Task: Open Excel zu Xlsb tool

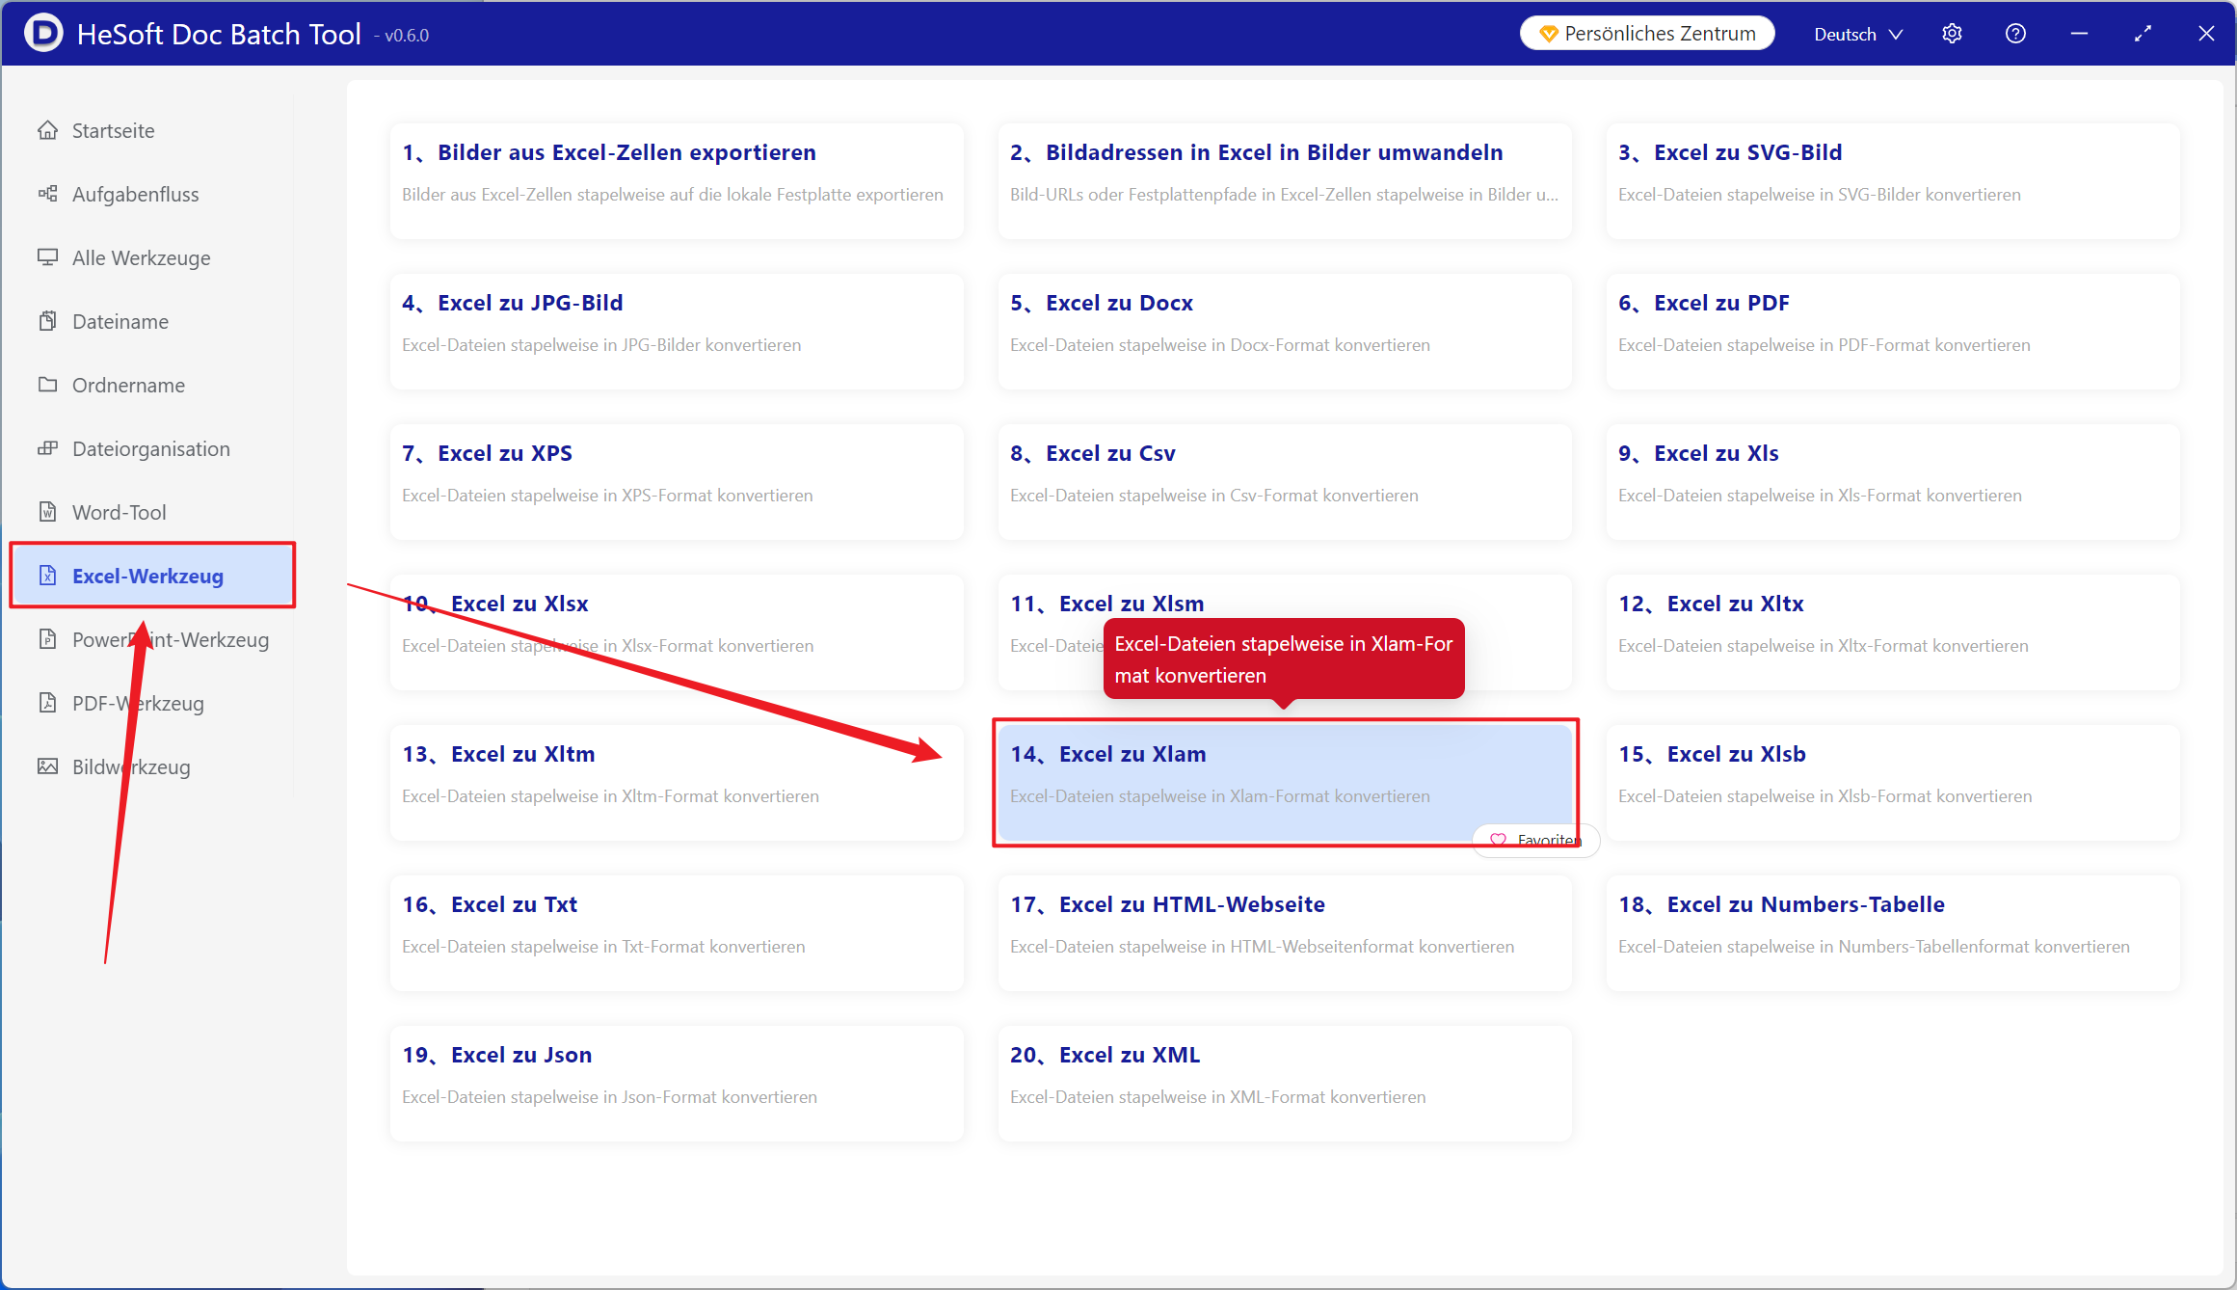Action: click(x=1893, y=783)
